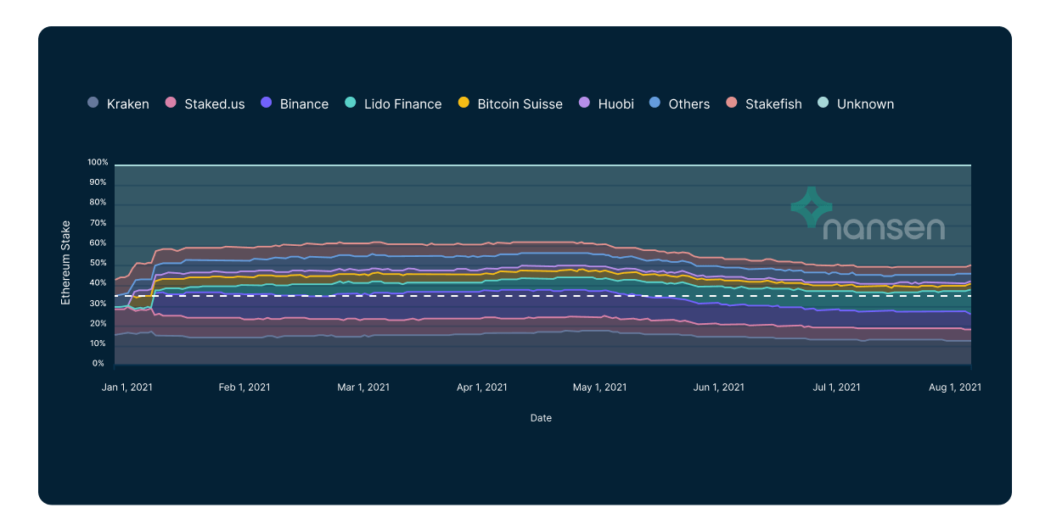Click the Binance legend color dot

click(x=266, y=103)
